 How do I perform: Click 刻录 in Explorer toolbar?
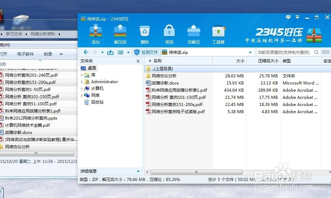click(48, 54)
